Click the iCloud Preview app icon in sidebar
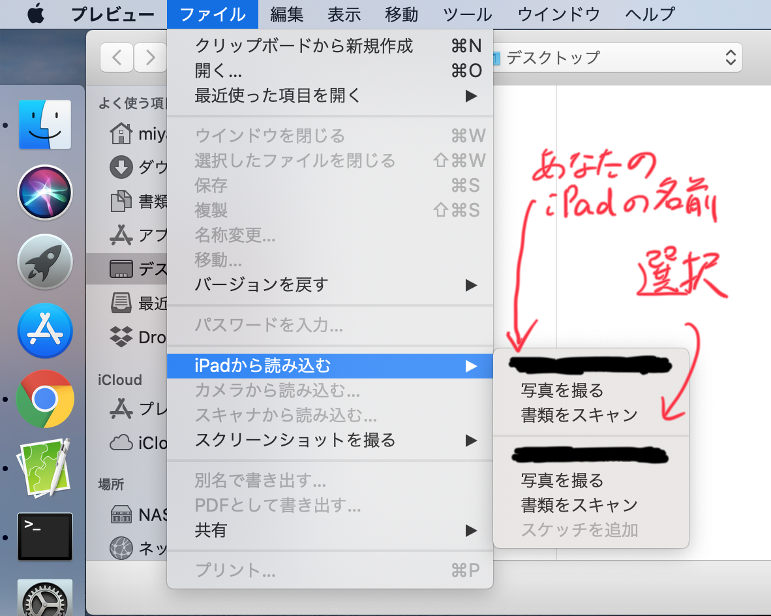This screenshot has width=771, height=616. pyautogui.click(x=121, y=409)
